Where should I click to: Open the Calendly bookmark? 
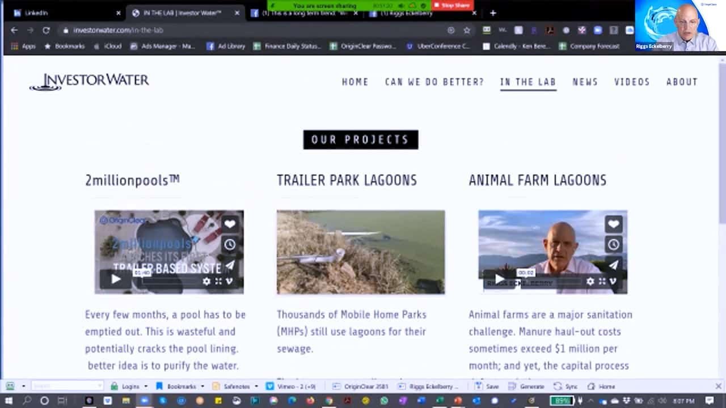pyautogui.click(x=516, y=46)
